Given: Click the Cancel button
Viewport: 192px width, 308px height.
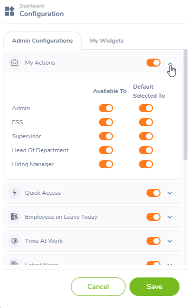Looking at the screenshot, I should (98, 286).
